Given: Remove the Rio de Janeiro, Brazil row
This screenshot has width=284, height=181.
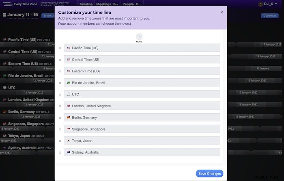Looking at the screenshot, I should click(x=60, y=83).
